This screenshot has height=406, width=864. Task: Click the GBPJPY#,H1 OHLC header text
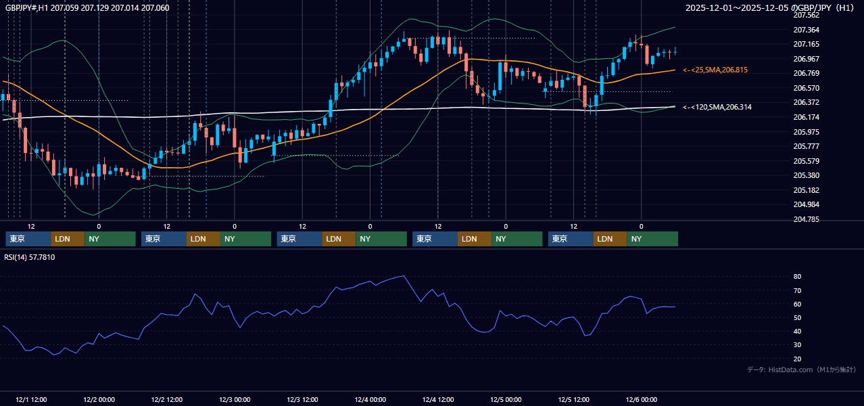[87, 8]
